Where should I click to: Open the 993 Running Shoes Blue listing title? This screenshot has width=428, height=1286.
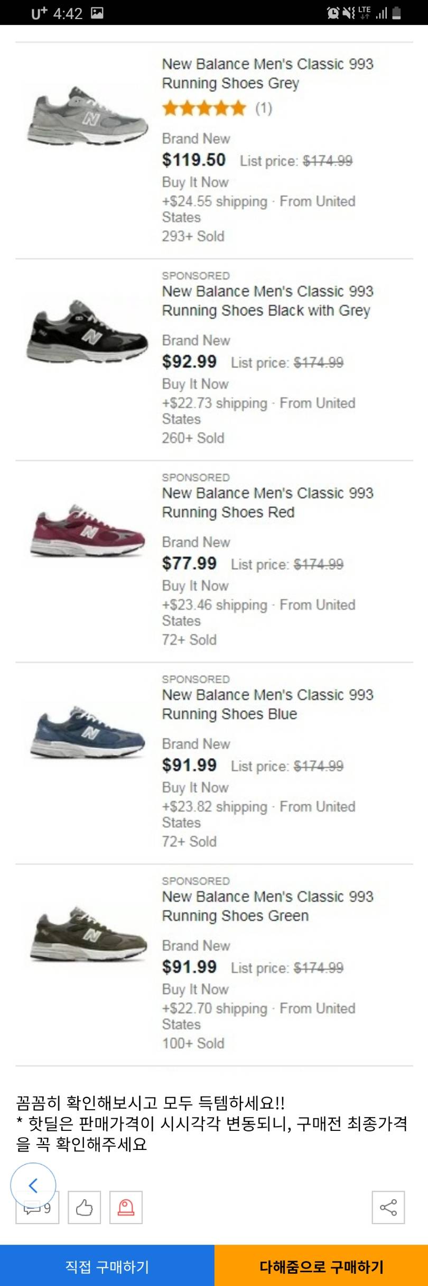coord(267,704)
